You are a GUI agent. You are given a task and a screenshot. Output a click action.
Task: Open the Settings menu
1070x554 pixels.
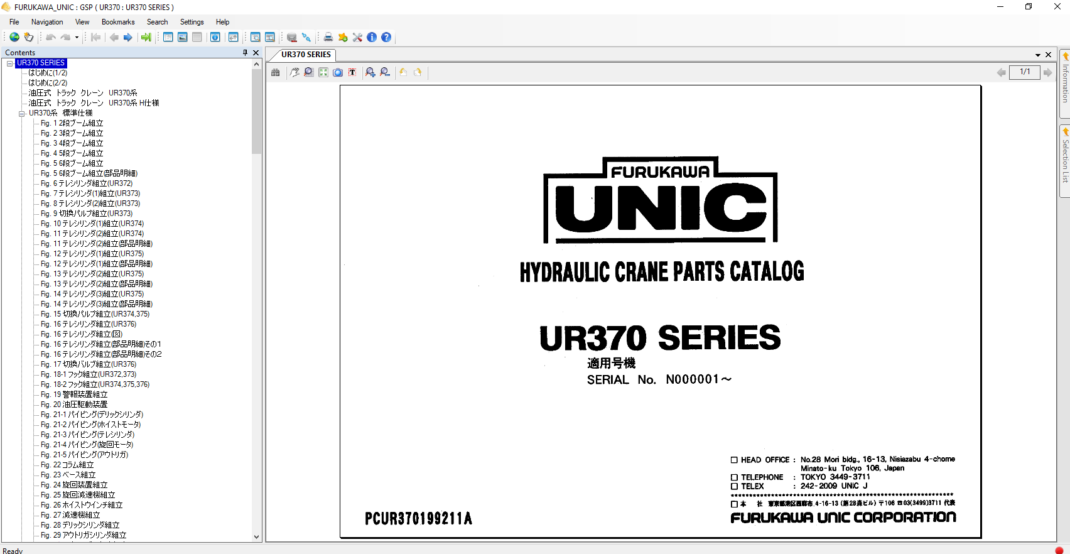coord(192,22)
